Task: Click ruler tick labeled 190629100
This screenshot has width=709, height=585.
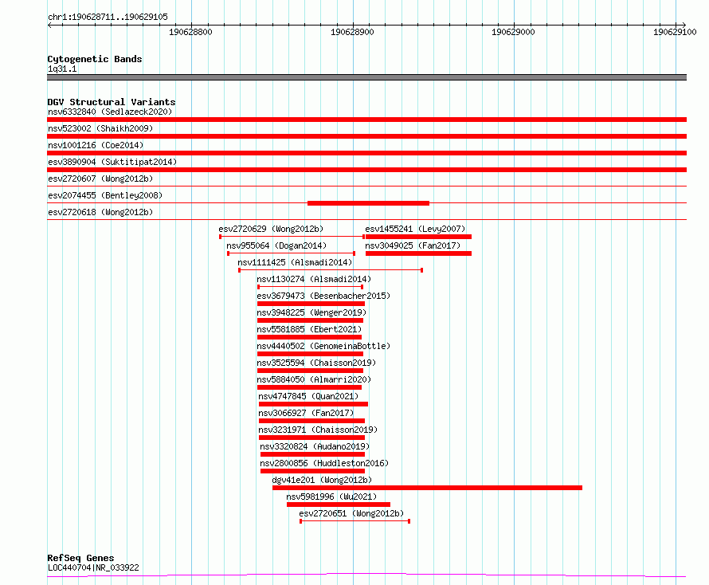Action: pyautogui.click(x=675, y=32)
